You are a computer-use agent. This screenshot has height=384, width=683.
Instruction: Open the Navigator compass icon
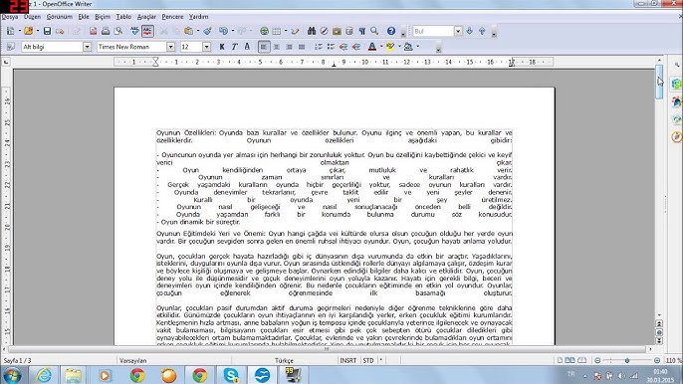tap(325, 32)
